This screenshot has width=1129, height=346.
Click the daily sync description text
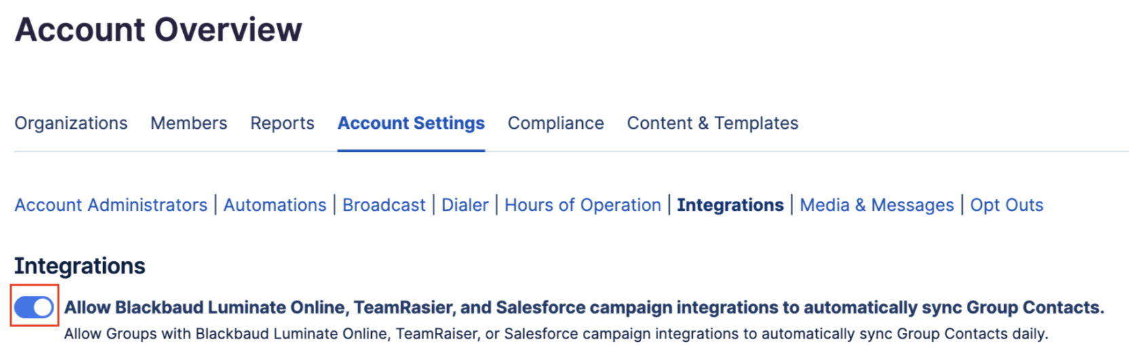click(x=556, y=334)
